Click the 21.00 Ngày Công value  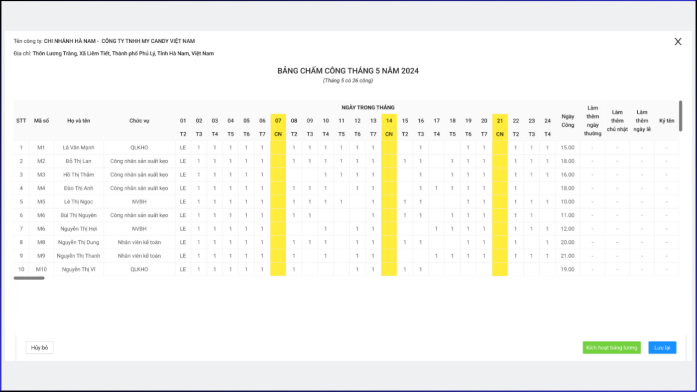568,256
